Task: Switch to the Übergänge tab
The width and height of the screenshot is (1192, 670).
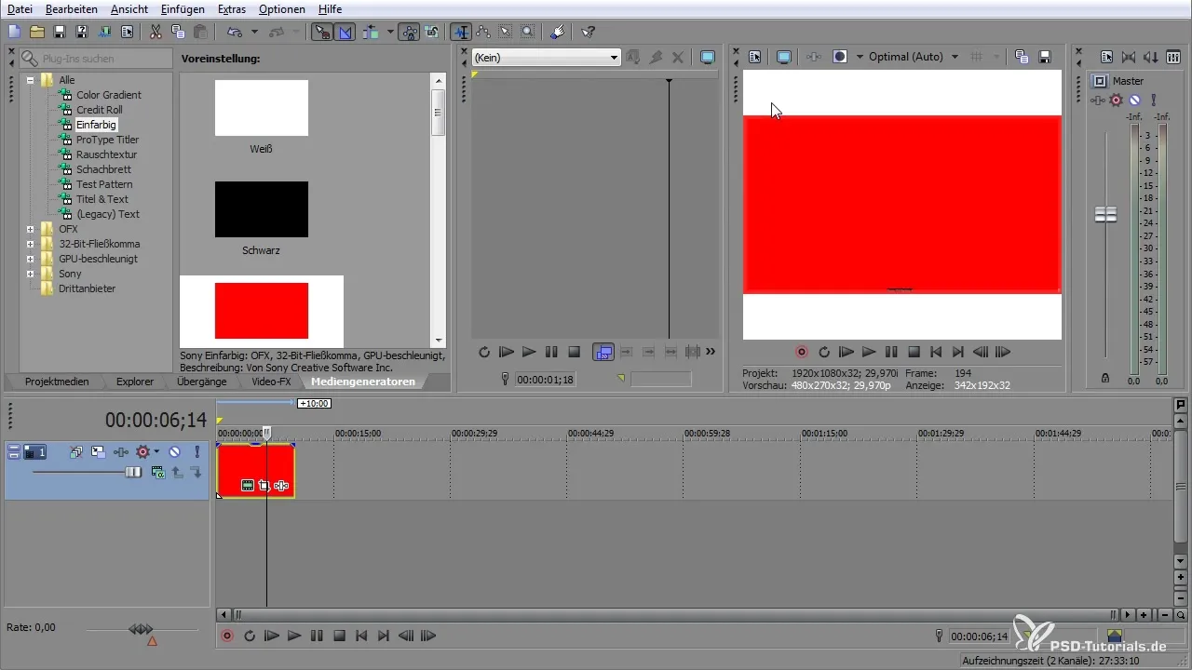Action: (x=202, y=382)
